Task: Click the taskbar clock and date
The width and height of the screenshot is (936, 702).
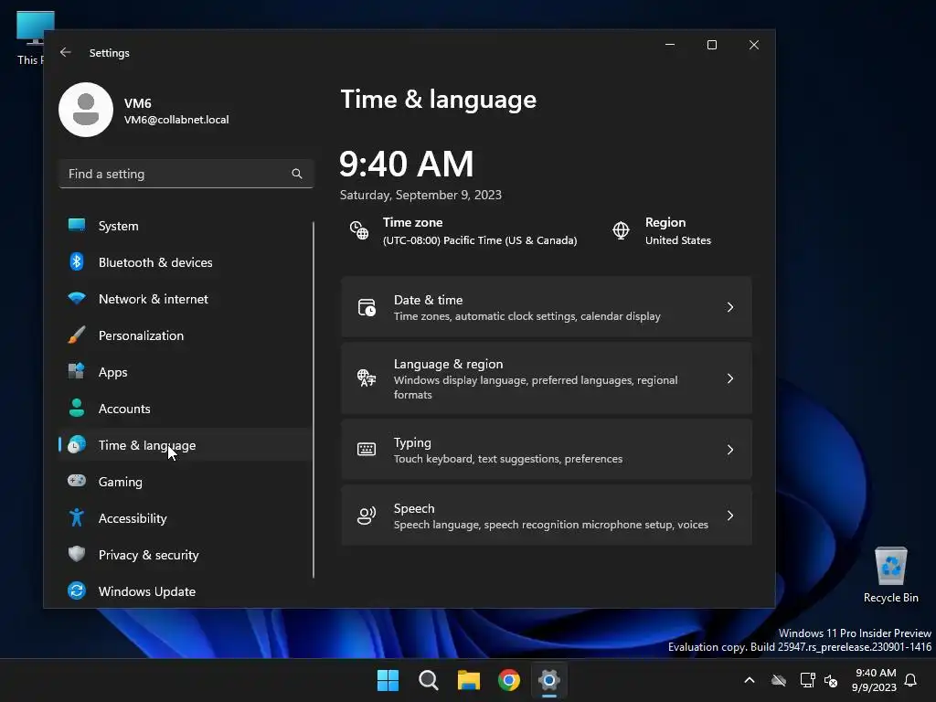Action: click(875, 680)
